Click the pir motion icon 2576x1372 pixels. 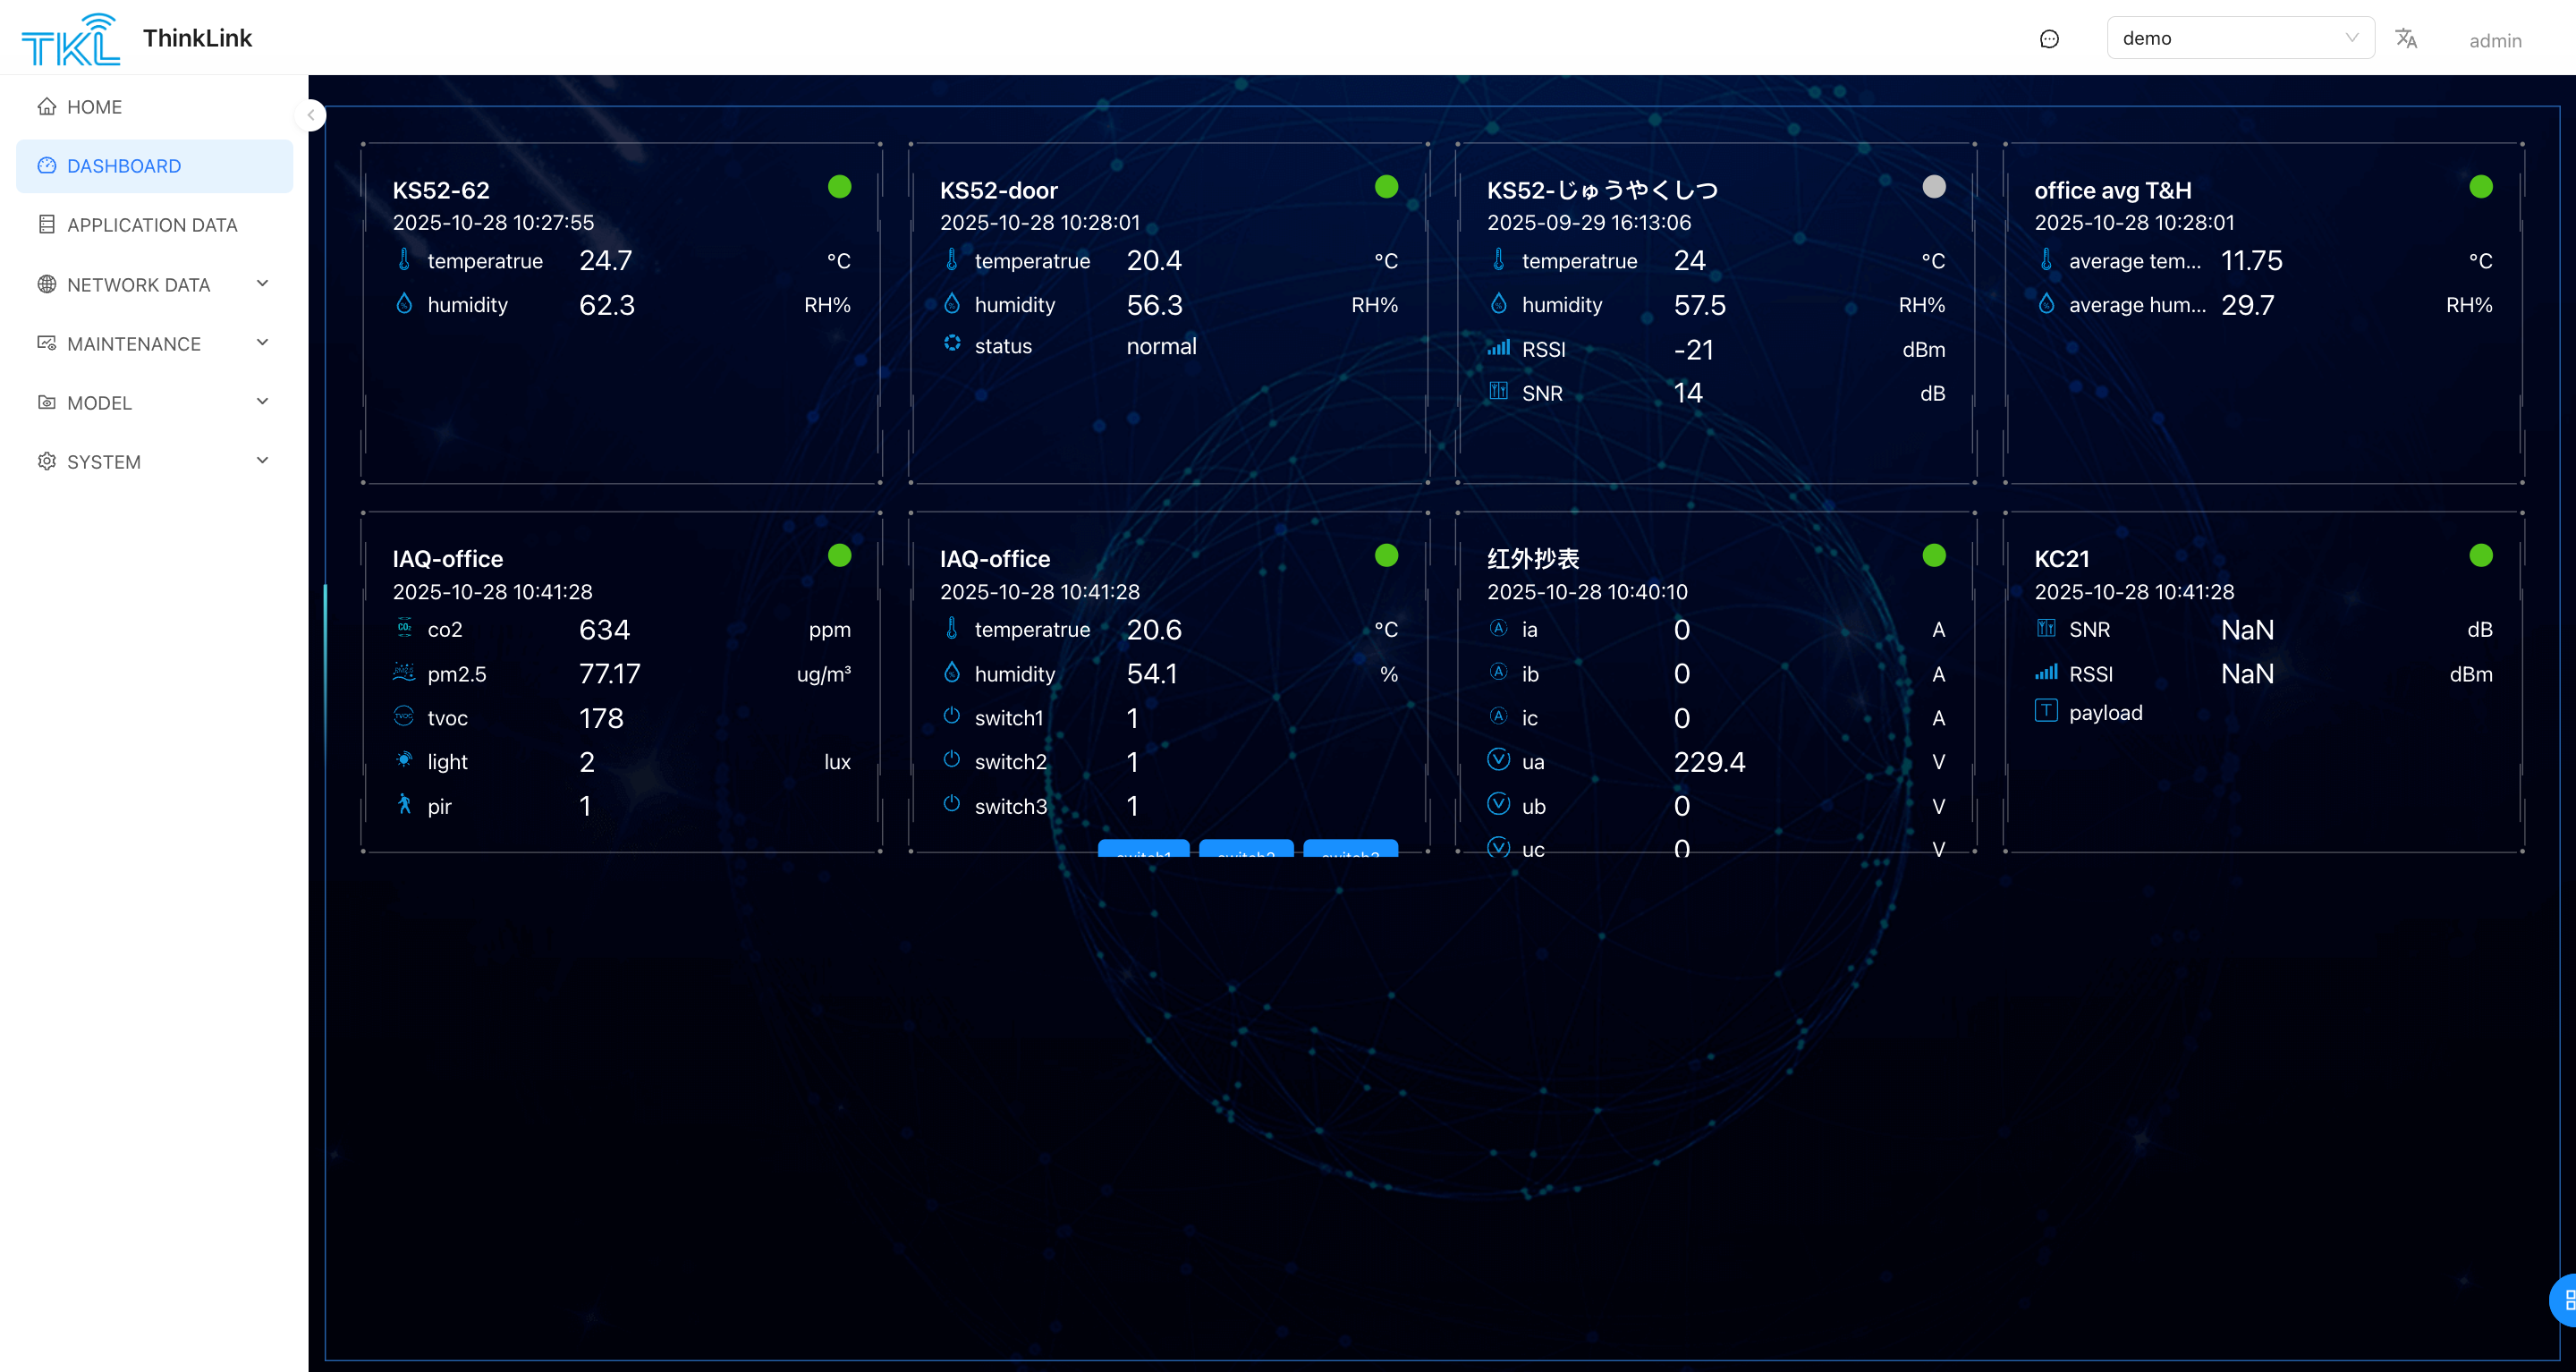[x=404, y=804]
